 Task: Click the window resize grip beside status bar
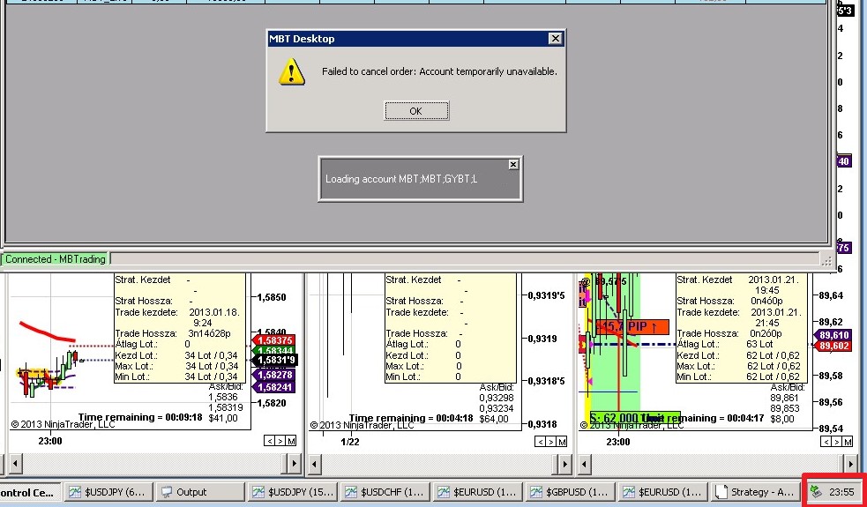tap(826, 260)
